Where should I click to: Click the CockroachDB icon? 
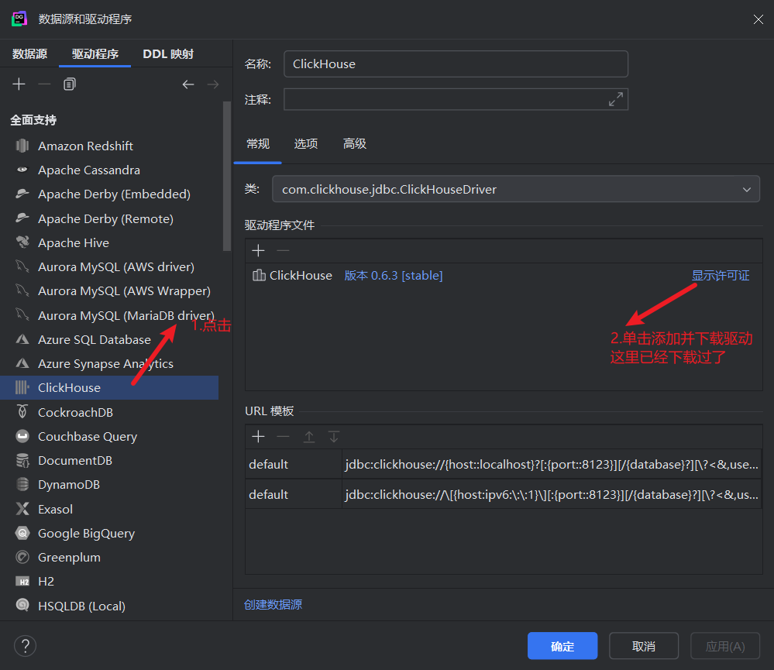(22, 412)
